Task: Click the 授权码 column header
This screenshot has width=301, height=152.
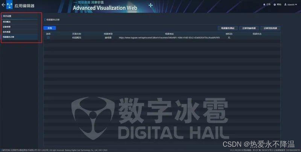Action: click(229, 34)
